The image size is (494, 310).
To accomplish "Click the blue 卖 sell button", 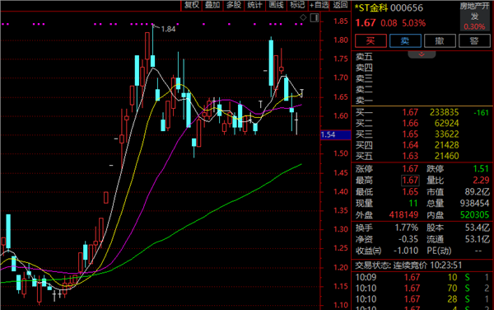I will (x=405, y=41).
